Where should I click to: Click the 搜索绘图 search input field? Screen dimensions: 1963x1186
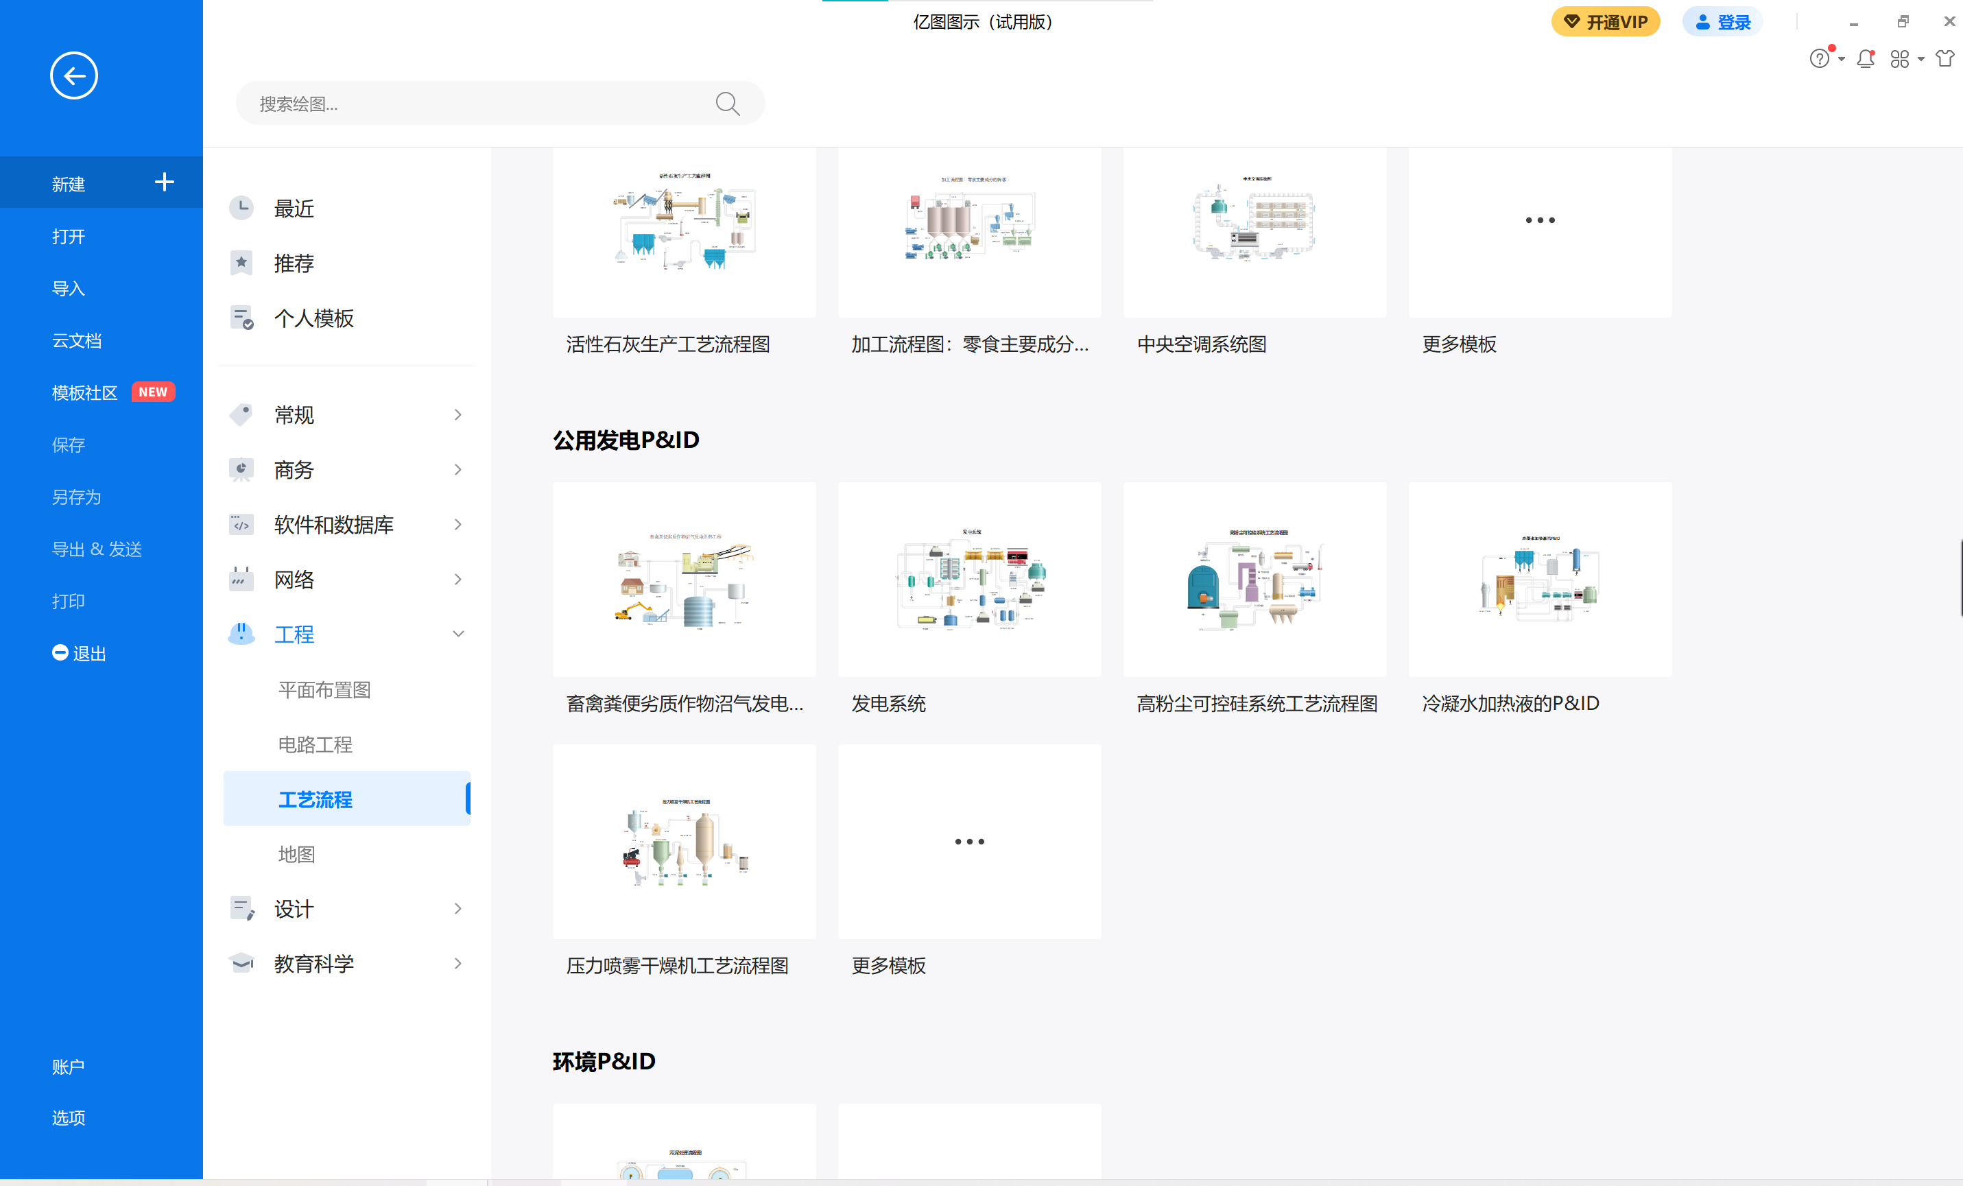(x=500, y=104)
